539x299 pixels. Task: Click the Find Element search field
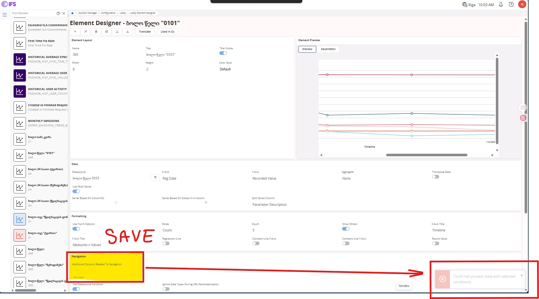pos(33,13)
